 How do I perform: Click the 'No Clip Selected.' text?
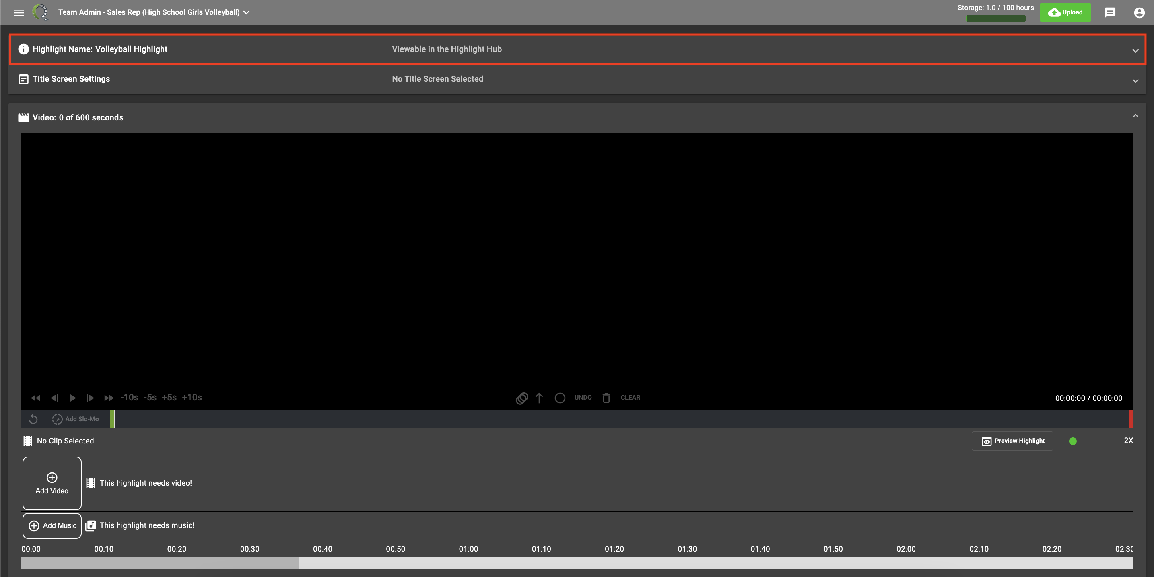66,441
